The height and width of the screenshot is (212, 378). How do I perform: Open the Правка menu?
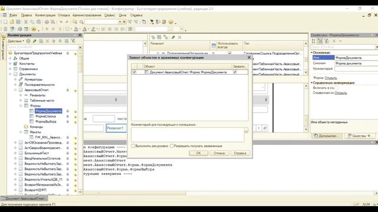[26, 15]
